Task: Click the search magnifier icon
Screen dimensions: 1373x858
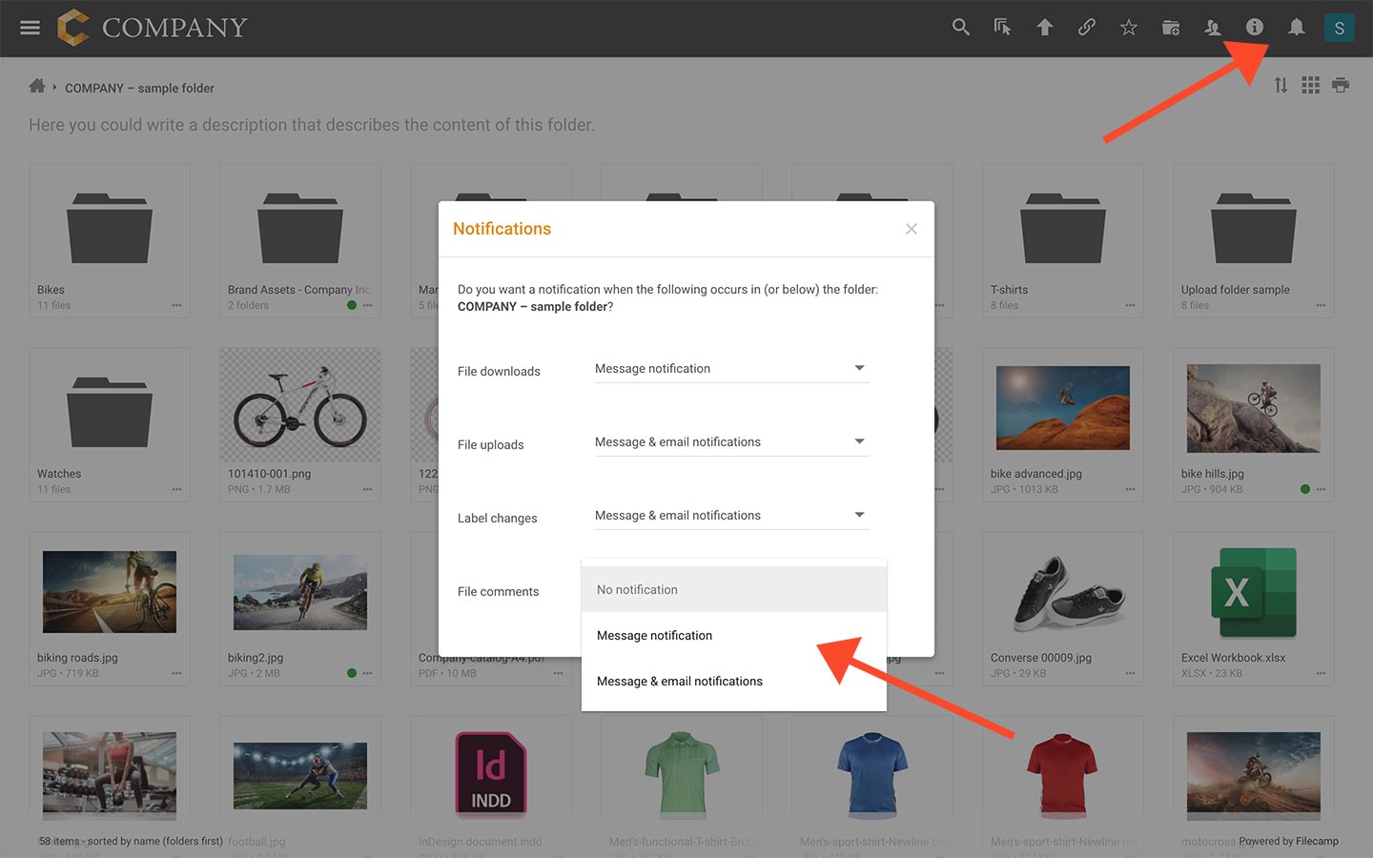Action: coord(960,28)
